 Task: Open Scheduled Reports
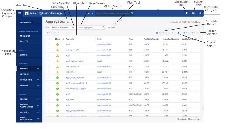tap(165, 33)
